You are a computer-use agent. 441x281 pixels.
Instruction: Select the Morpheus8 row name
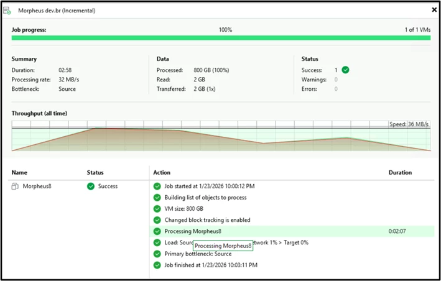point(37,187)
